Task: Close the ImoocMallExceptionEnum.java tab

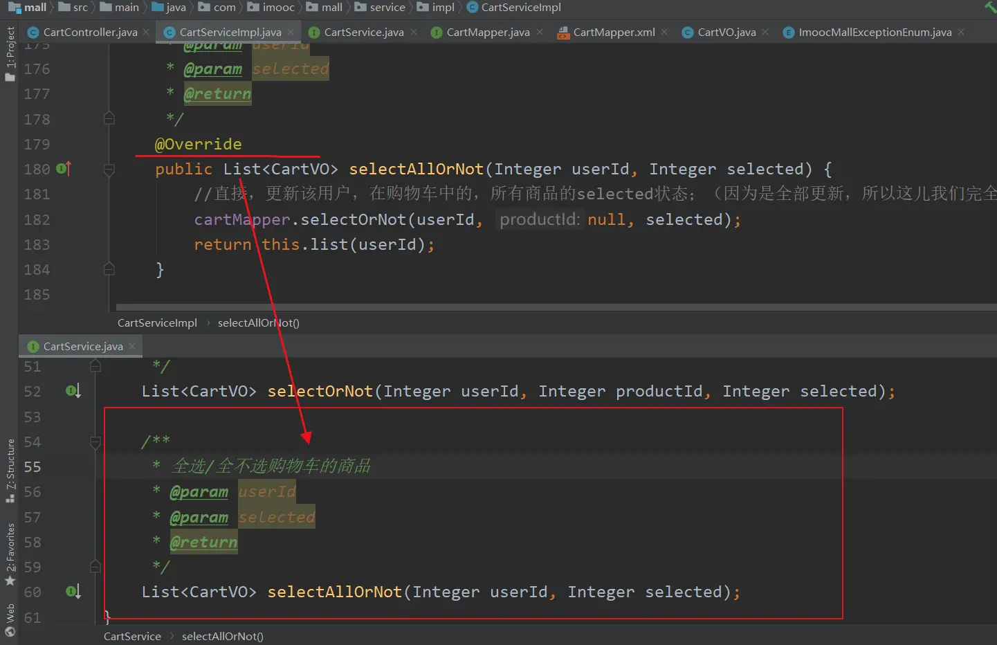Action: point(961,32)
